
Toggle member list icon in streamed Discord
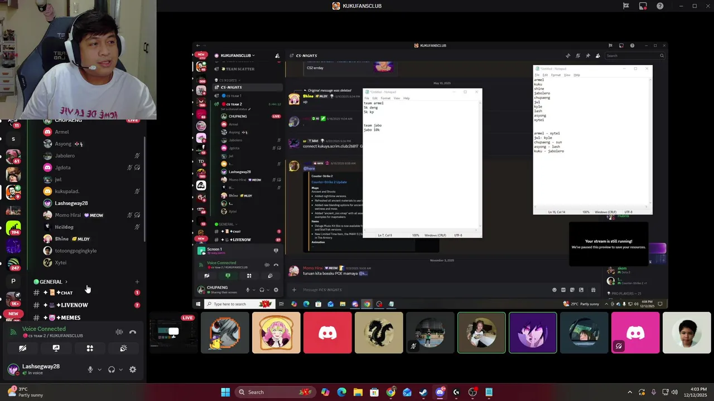tap(598, 56)
